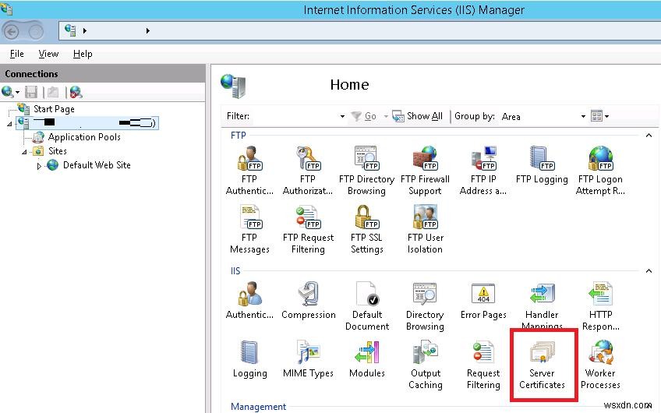Screen dimensions: 661x413
Task: Open Output Caching feature
Action: [426, 365]
